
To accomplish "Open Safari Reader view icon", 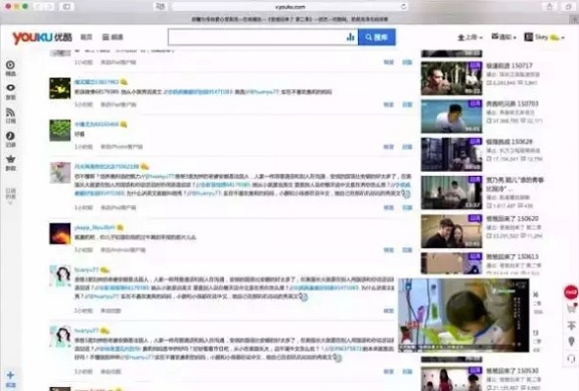I will [160, 6].
